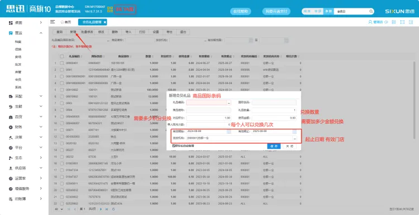Click the 设置 toolbar button
The image size is (419, 215).
[x=156, y=32]
